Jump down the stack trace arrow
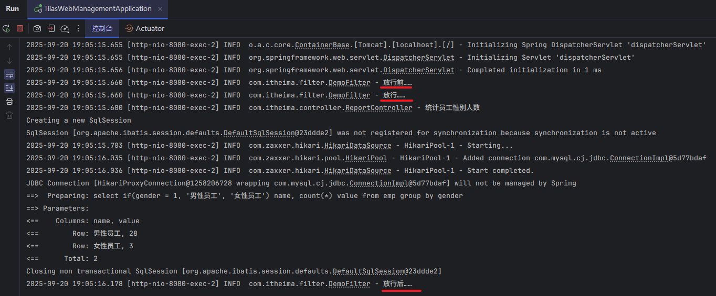 coord(9,61)
